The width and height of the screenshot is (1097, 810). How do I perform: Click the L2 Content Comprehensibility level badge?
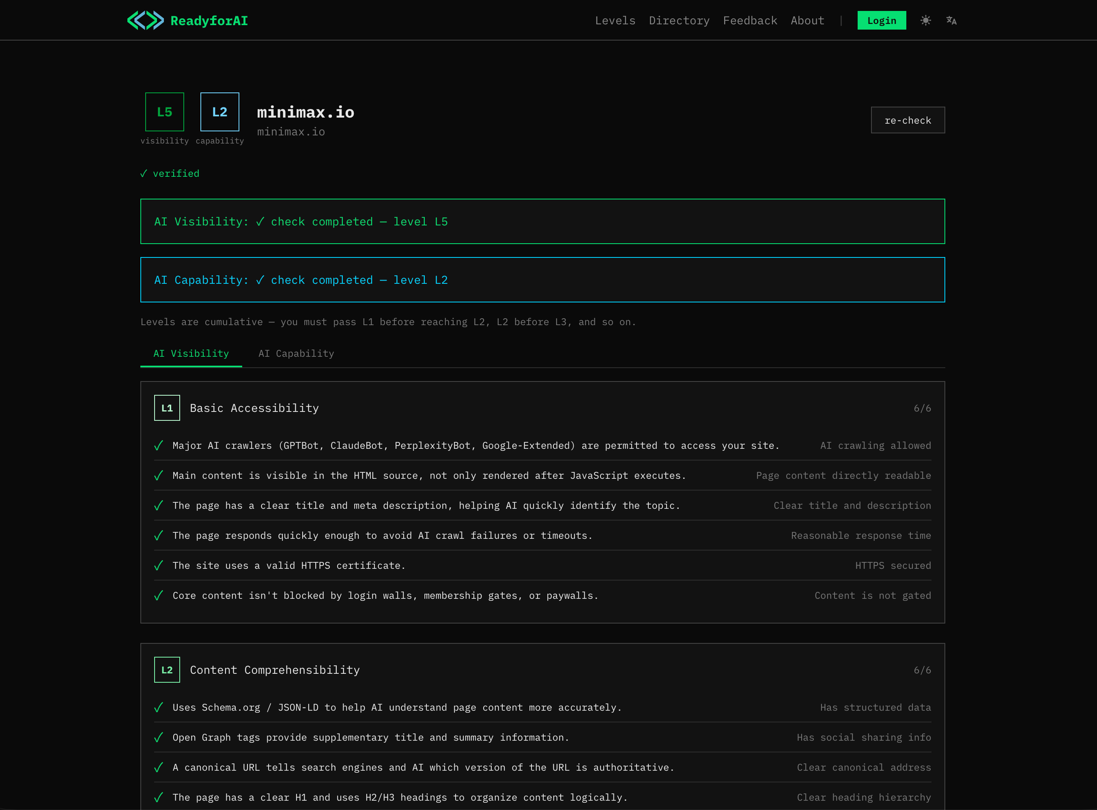tap(167, 670)
